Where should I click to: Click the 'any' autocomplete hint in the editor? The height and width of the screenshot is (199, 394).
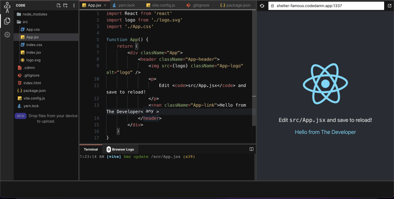point(150,111)
